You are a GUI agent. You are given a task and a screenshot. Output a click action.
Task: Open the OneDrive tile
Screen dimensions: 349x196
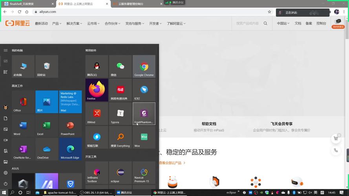tap(47, 149)
